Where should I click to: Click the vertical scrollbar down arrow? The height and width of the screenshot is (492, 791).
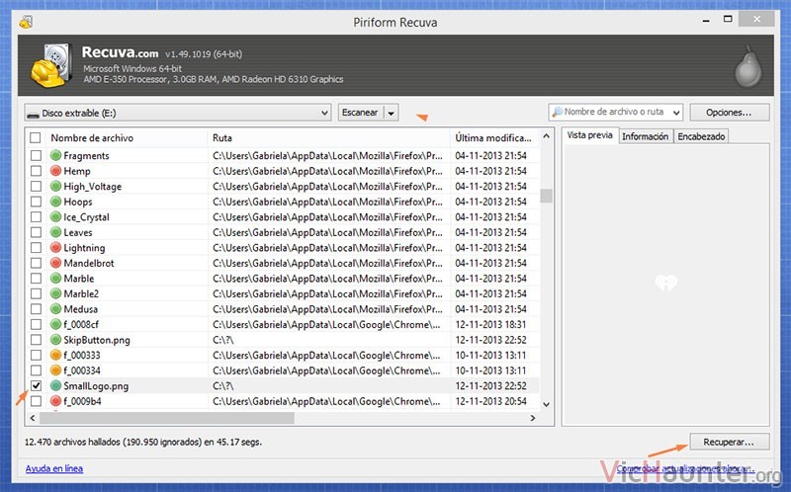pos(546,404)
